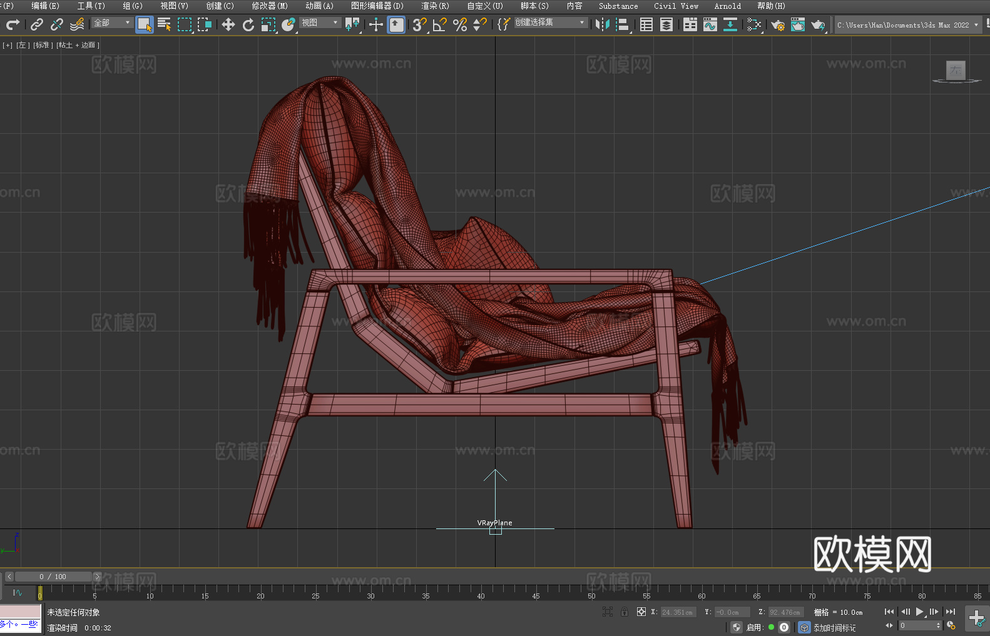Open the Select by Name list
Screen dimensions: 990x636
[x=165, y=24]
